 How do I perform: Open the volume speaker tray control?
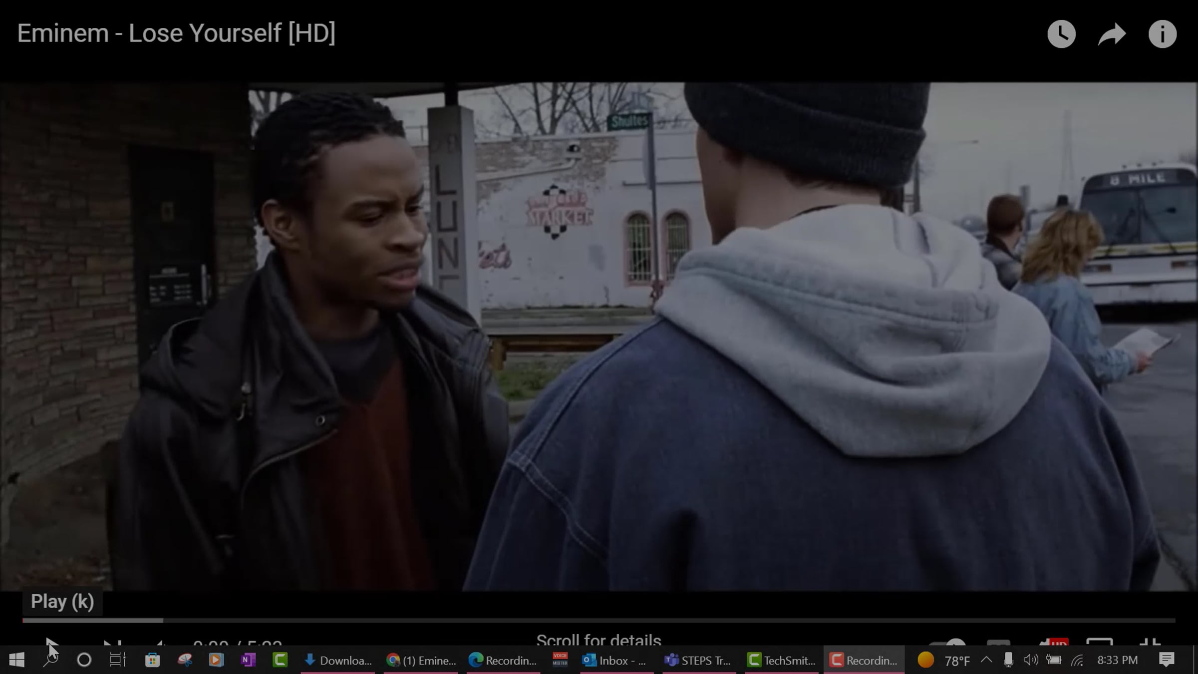pyautogui.click(x=1030, y=660)
